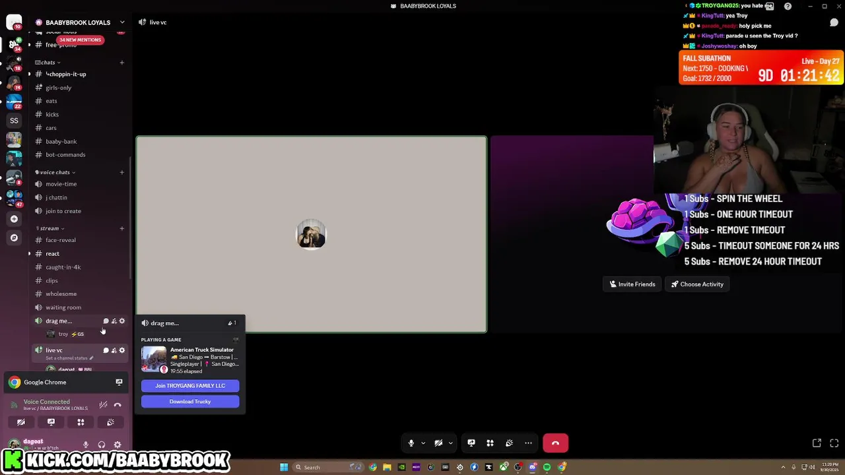This screenshot has width=845, height=475.
Task: Open Spotify from Windows taskbar
Action: [547, 467]
